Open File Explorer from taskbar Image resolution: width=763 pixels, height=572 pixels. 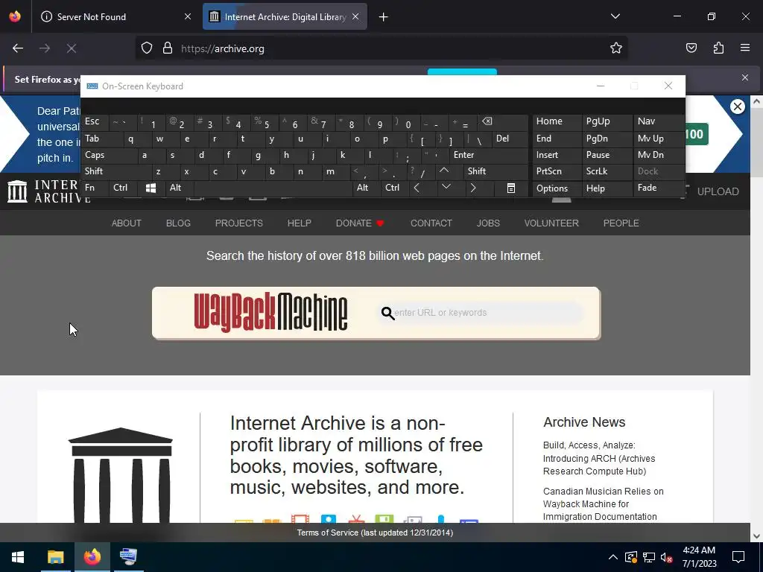click(x=55, y=557)
